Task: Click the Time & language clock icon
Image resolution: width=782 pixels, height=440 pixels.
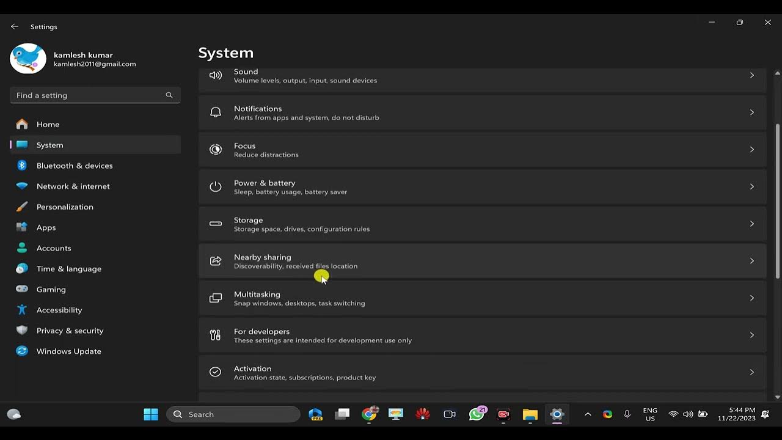Action: coord(22,269)
